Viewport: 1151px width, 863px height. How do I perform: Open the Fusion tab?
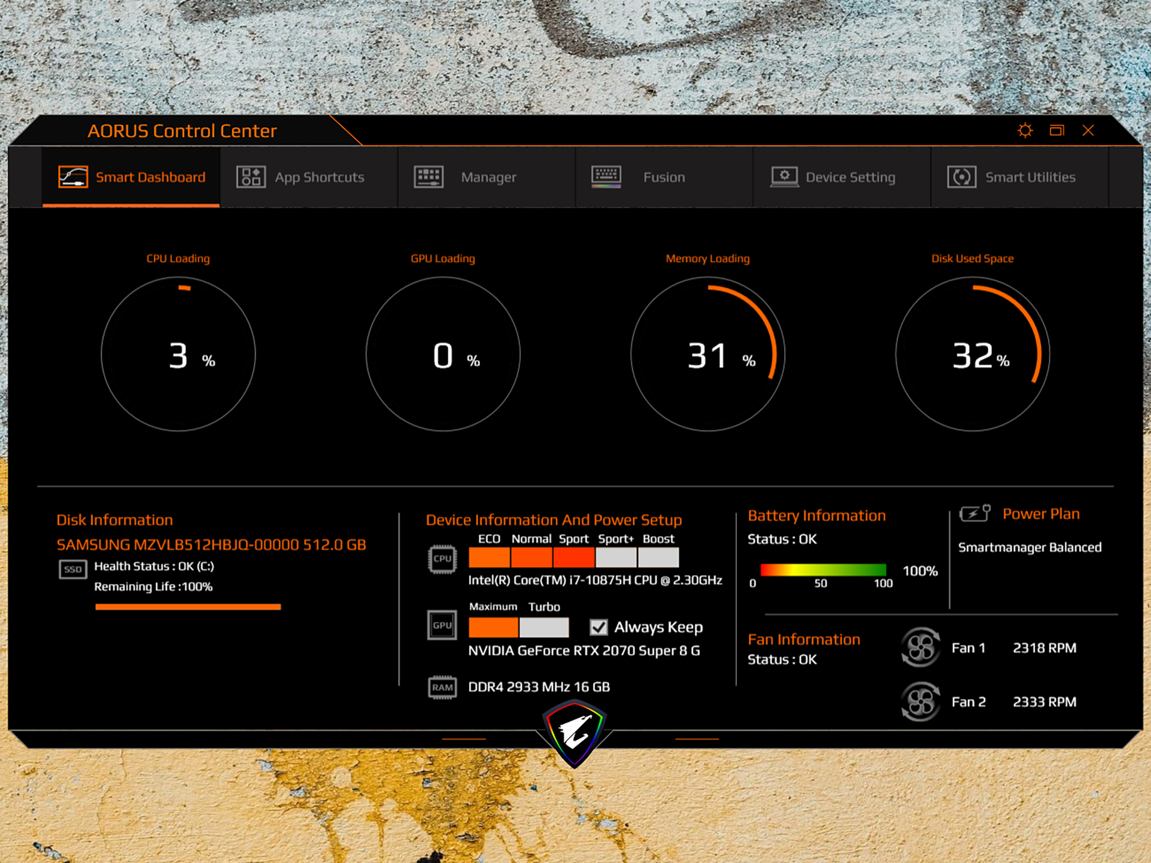click(x=664, y=177)
